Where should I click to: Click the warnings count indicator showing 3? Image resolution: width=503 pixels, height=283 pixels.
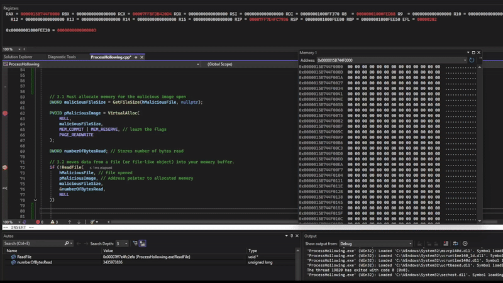coord(54,222)
